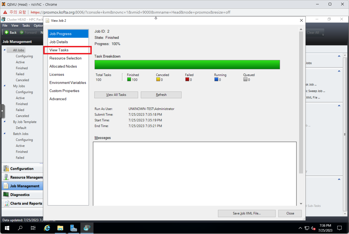Collapse the All Jobs tree node
This screenshot has height=234, width=349.
(5, 50)
